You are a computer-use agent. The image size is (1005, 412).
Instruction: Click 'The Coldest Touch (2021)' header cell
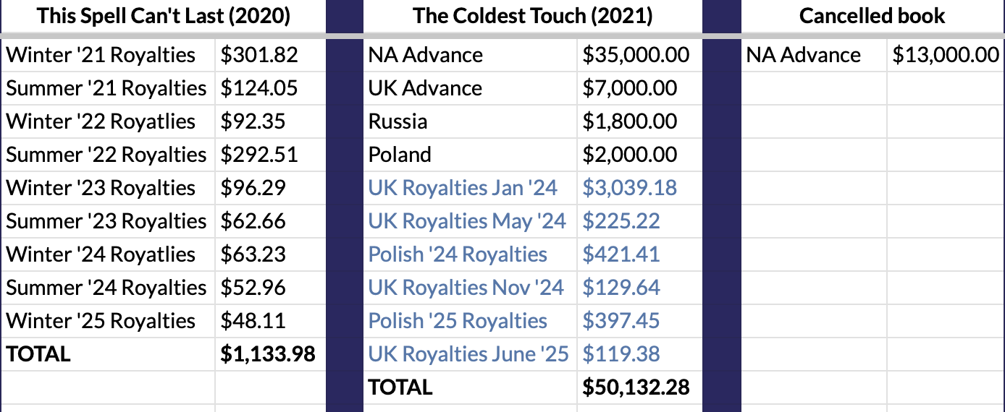pos(533,17)
